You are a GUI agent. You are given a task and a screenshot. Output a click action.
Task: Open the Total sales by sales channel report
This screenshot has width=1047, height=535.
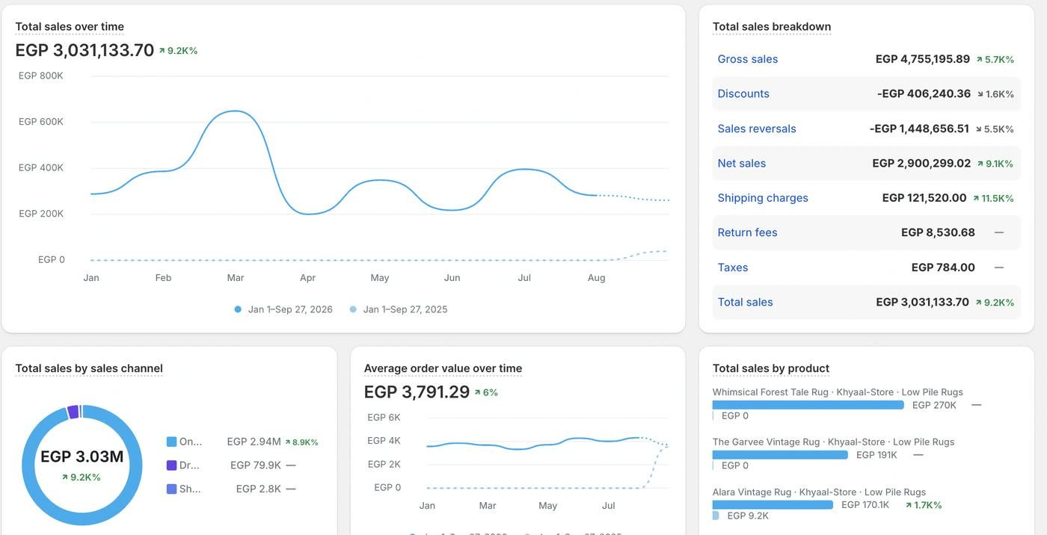(x=89, y=368)
